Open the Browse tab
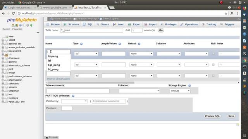248x139 pixels. point(53,24)
